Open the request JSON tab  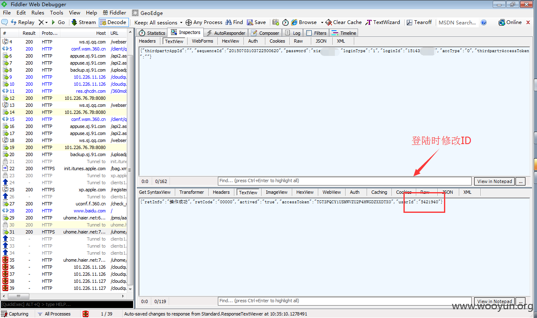(x=321, y=41)
